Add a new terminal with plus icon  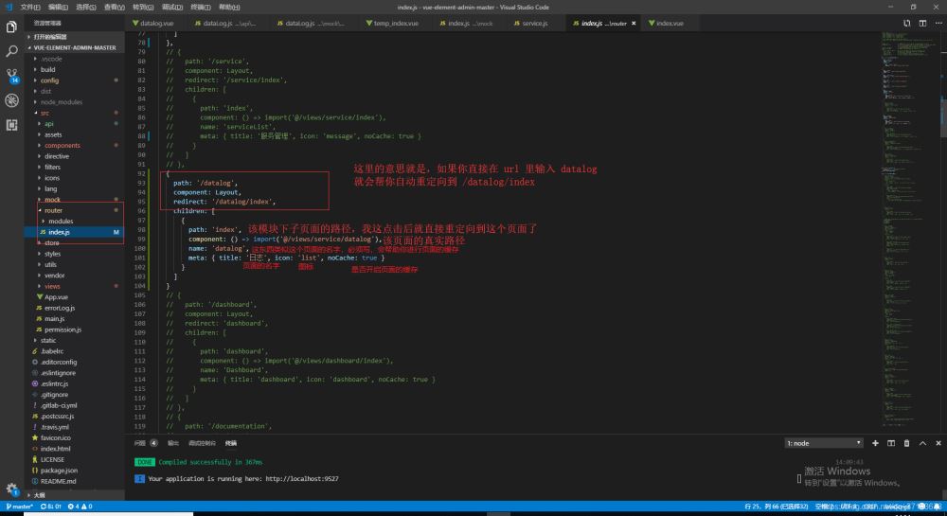[x=874, y=442]
